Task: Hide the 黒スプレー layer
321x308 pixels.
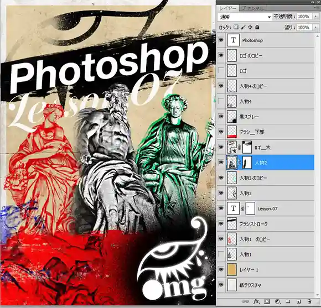Action: (221, 116)
